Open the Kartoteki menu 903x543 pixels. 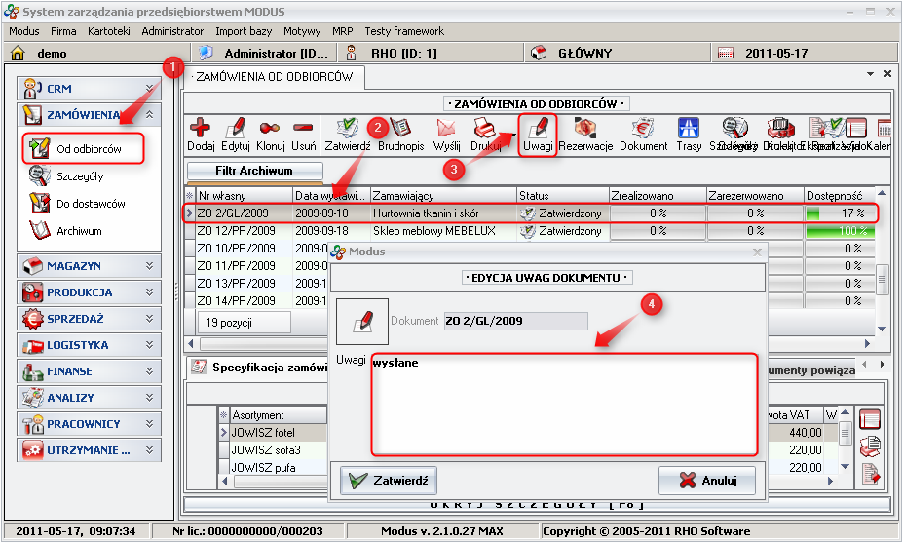click(108, 31)
